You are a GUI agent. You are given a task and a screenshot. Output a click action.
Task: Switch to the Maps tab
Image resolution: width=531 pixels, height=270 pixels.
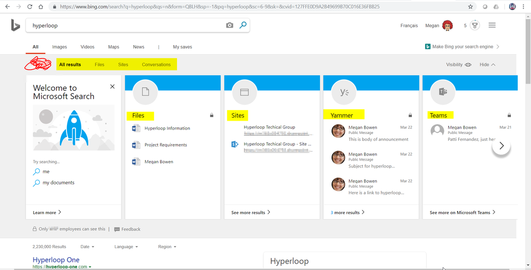pos(113,47)
